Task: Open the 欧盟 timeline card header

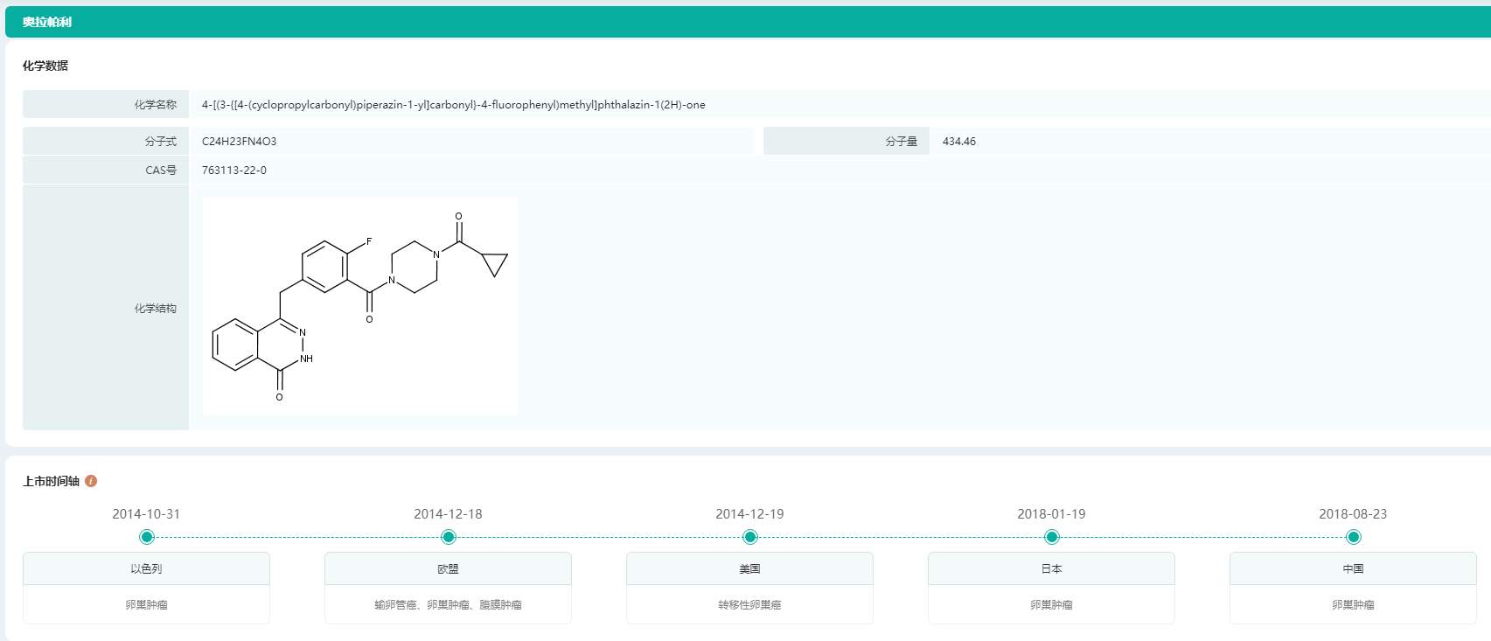Action: click(x=448, y=568)
